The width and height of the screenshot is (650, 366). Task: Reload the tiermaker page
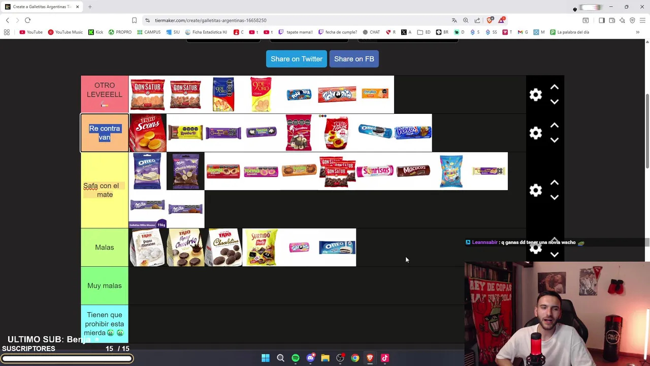27,20
